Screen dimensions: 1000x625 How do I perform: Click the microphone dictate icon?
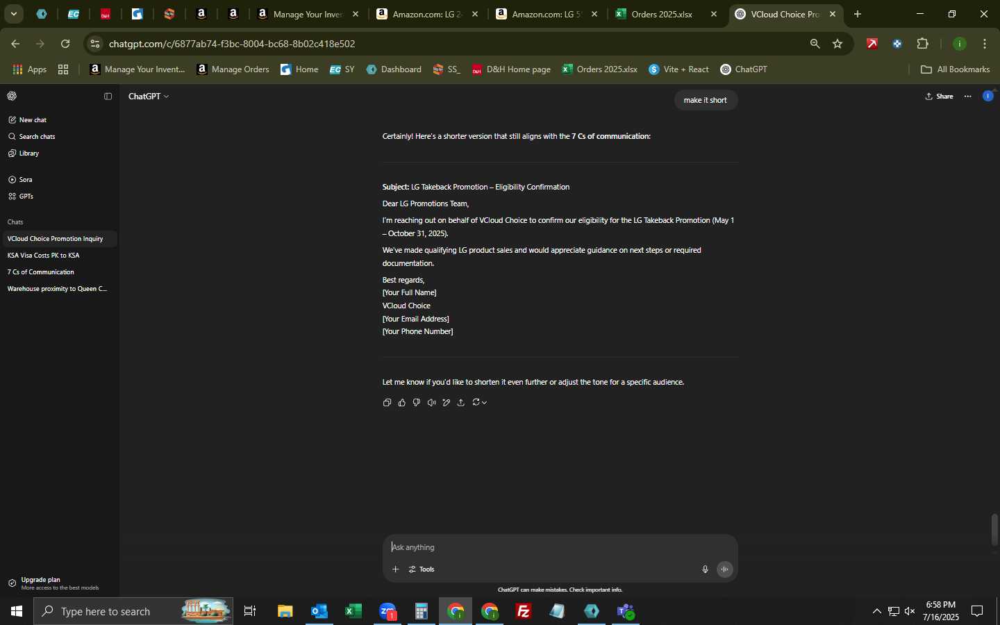[705, 569]
